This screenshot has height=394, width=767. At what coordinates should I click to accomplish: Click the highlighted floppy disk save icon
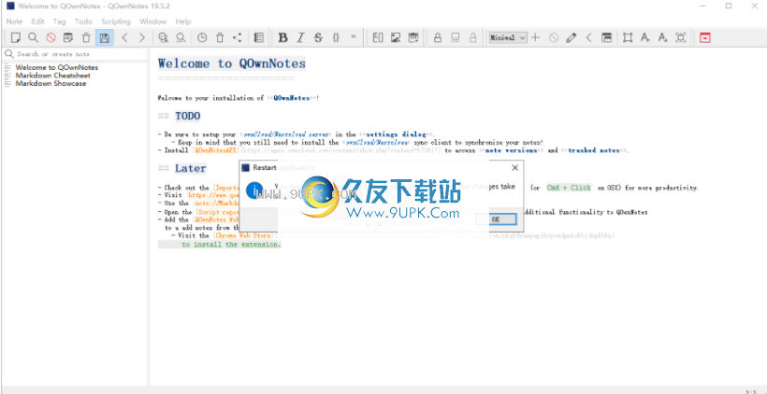104,37
